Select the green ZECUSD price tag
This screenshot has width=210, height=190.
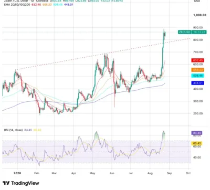coord(185,32)
